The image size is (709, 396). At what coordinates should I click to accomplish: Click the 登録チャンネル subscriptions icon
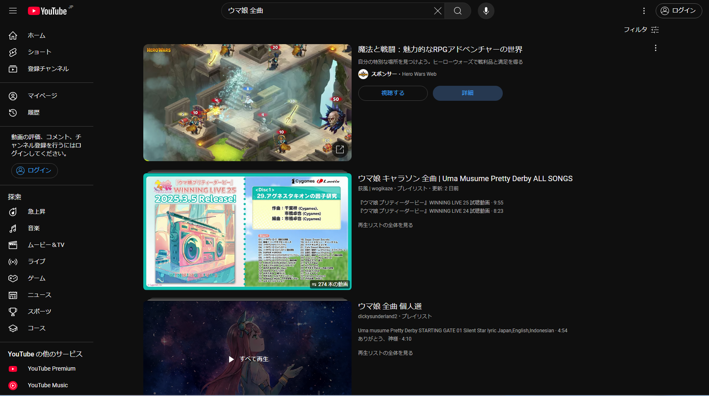click(13, 69)
